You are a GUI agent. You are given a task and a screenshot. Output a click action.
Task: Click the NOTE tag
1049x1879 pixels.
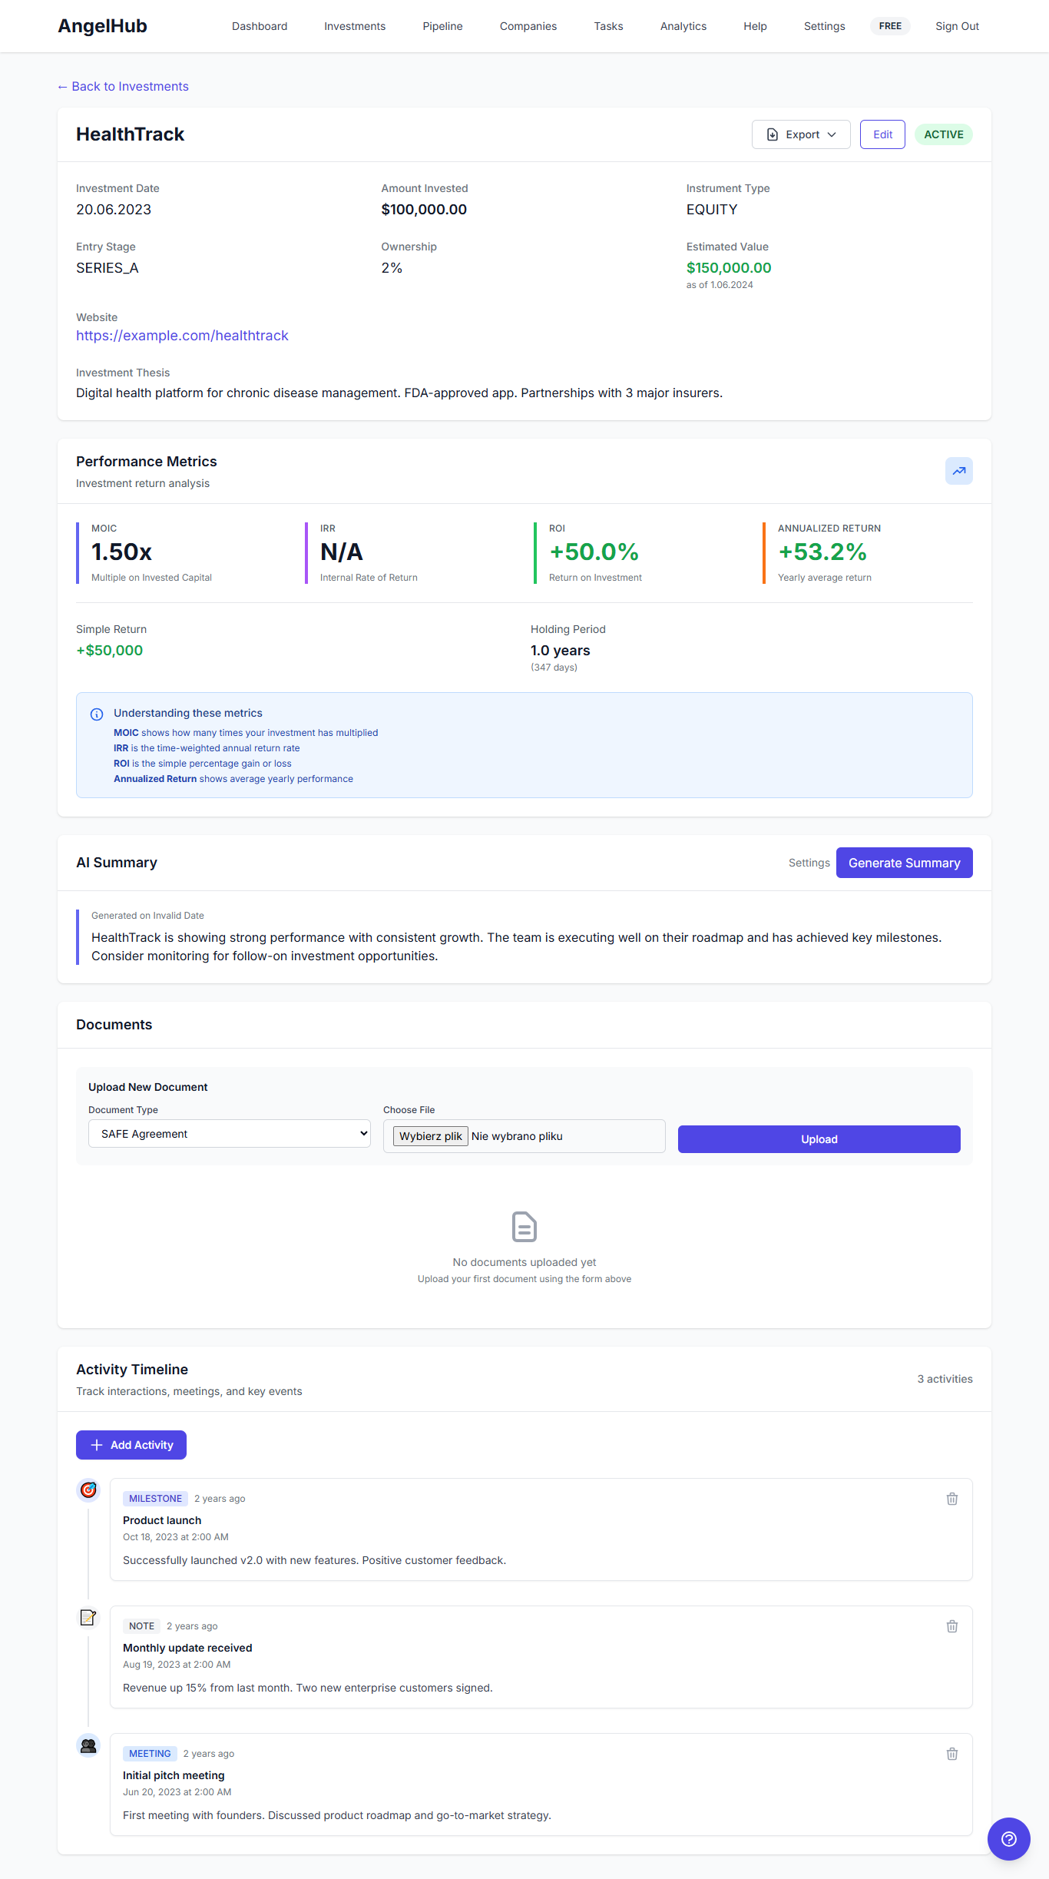141,1626
